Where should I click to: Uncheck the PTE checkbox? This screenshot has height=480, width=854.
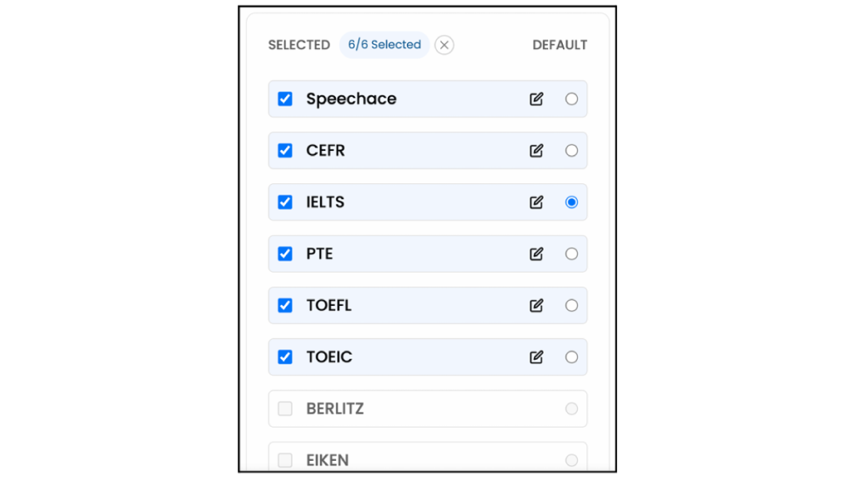285,254
